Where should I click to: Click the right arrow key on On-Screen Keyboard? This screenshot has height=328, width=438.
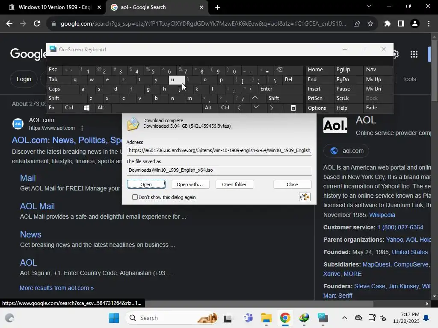tap(272, 108)
